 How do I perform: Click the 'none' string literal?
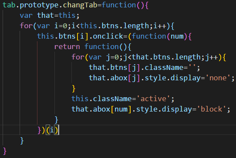(218, 78)
